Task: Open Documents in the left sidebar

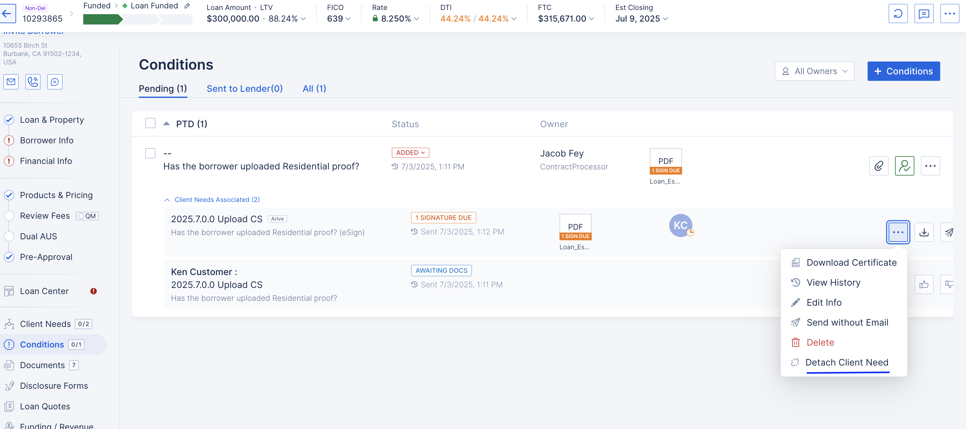Action: point(42,365)
